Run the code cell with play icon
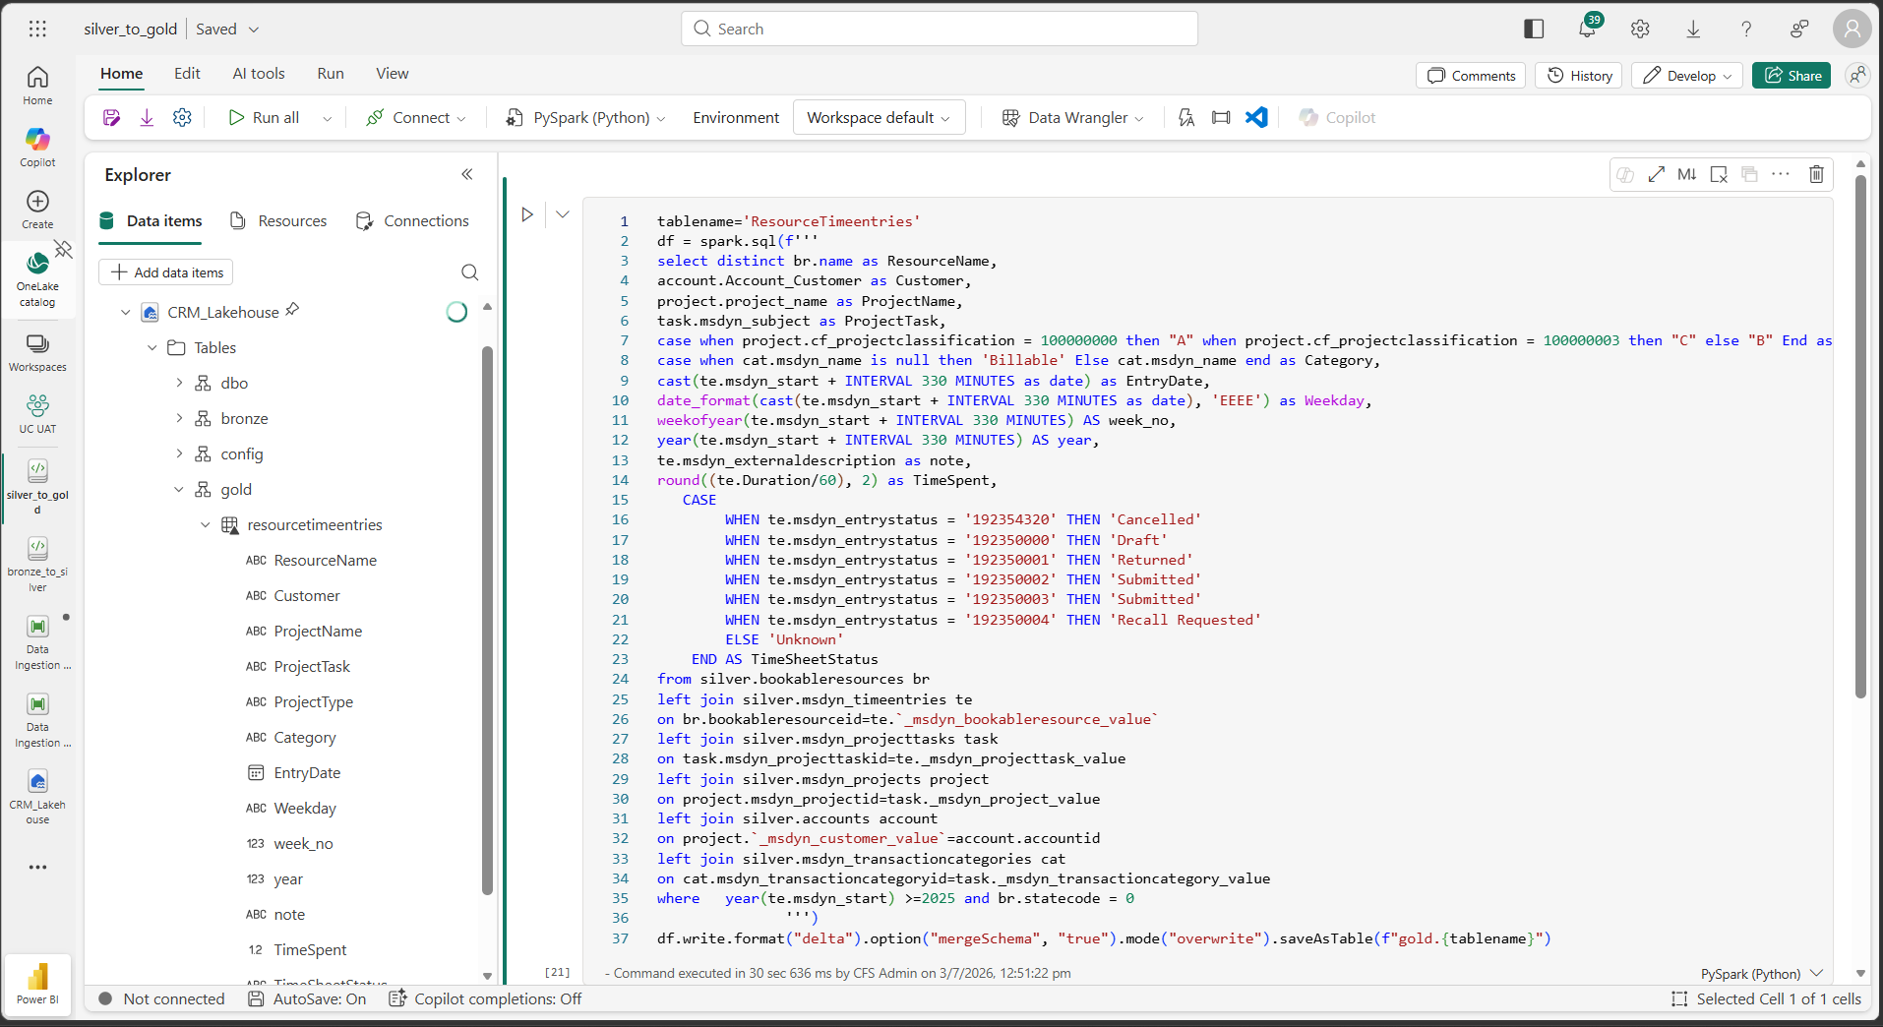 (527, 214)
